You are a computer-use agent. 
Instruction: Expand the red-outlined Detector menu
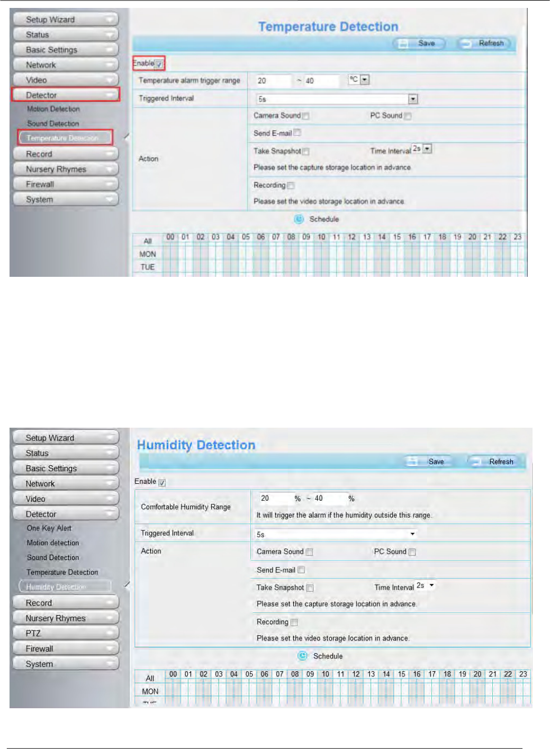65,95
